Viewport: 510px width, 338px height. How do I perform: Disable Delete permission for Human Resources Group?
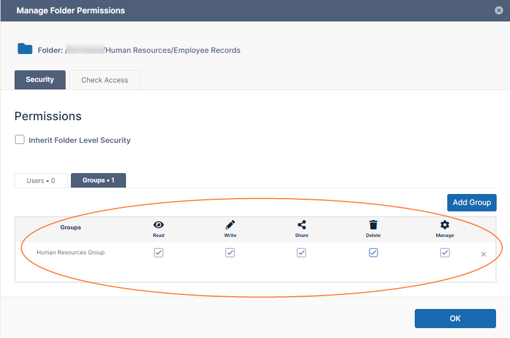pos(373,253)
